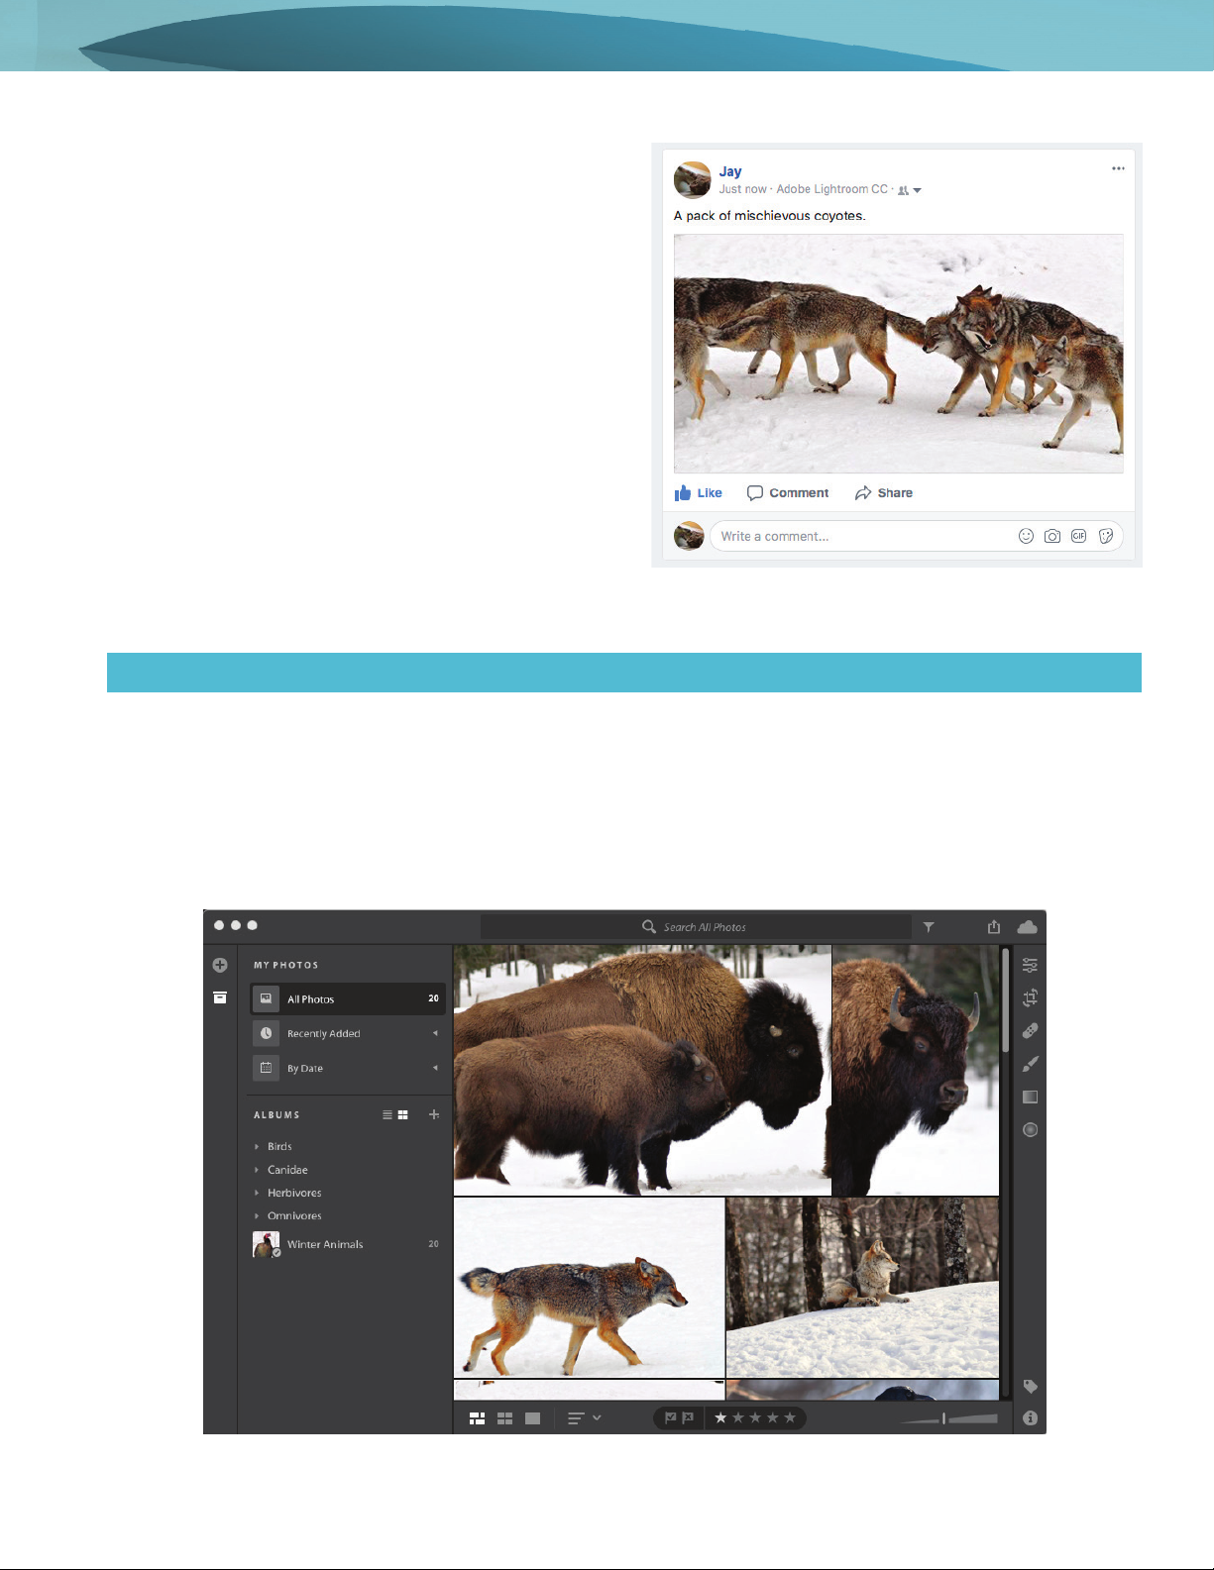
Task: Set rating to one star
Action: 720,1417
